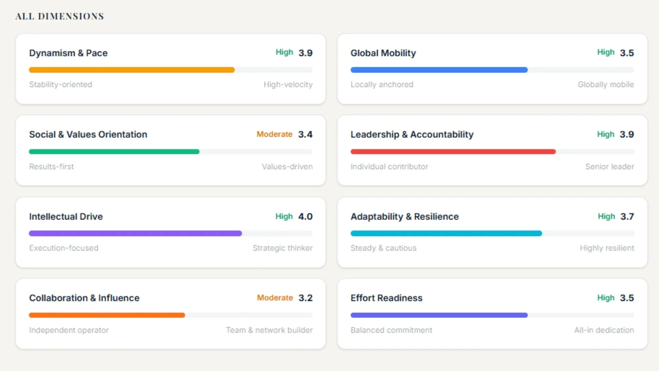This screenshot has width=659, height=371.
Task: Click the 'Leadership & Accountability' title
Action: (x=412, y=134)
